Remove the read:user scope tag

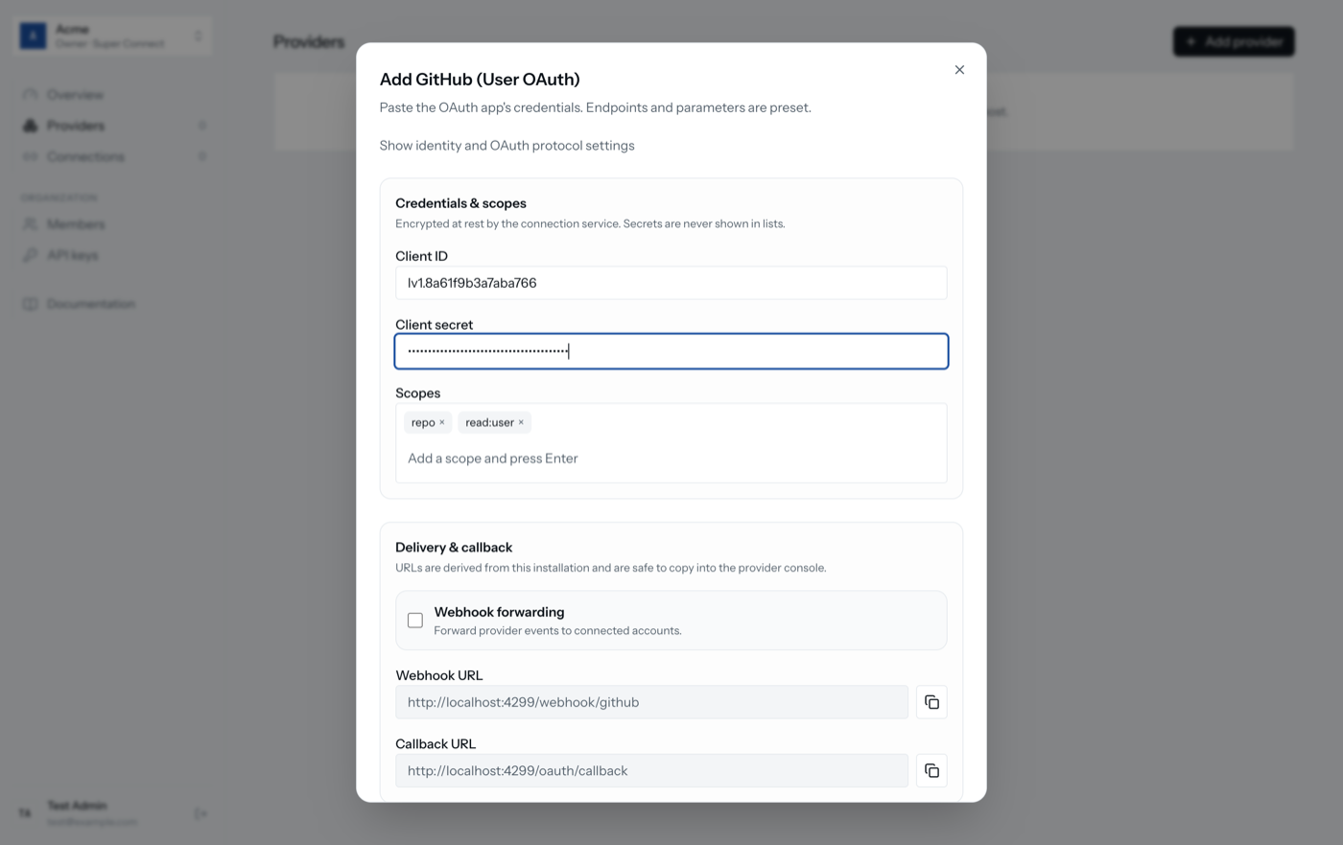521,423
